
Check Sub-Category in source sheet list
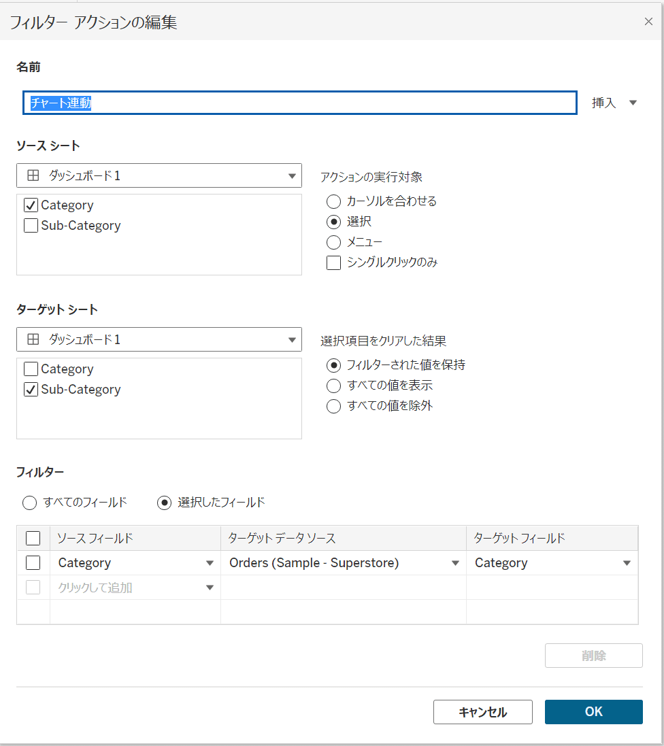[x=31, y=226]
